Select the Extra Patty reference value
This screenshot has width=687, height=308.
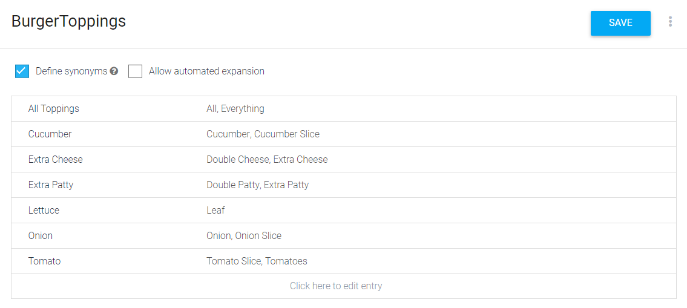click(50, 185)
